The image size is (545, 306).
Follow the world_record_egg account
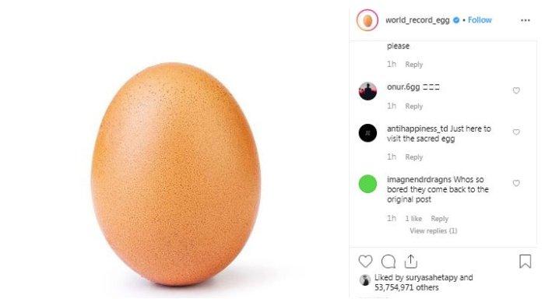(x=480, y=20)
